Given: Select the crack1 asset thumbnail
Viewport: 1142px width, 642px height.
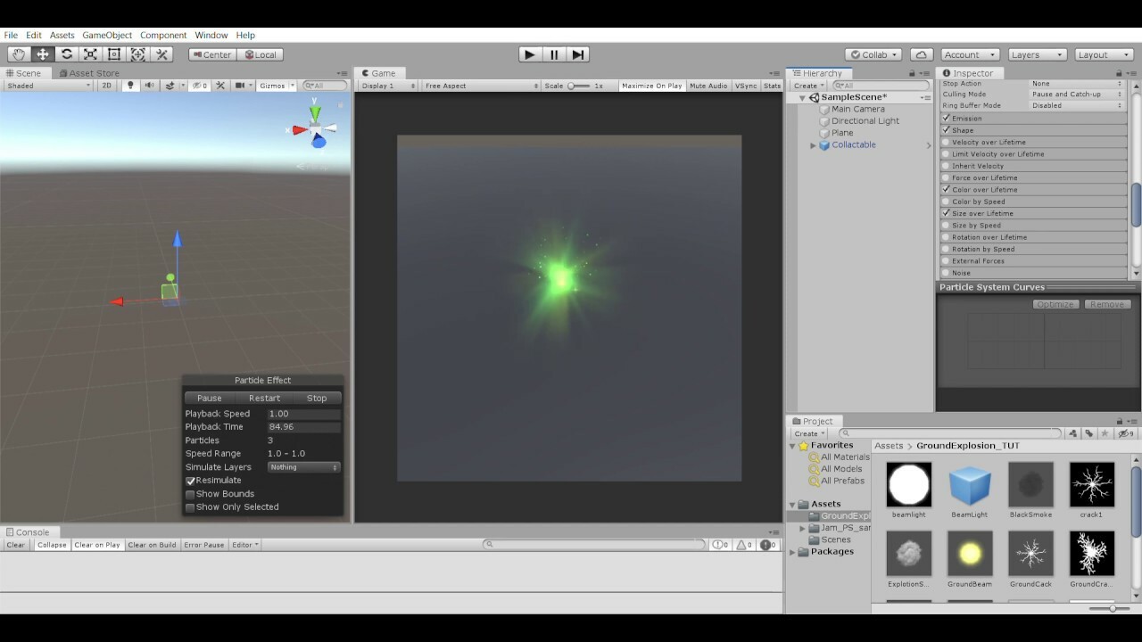Looking at the screenshot, I should pyautogui.click(x=1091, y=484).
